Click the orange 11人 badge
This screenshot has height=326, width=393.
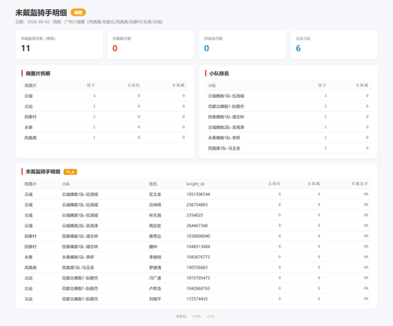70,172
